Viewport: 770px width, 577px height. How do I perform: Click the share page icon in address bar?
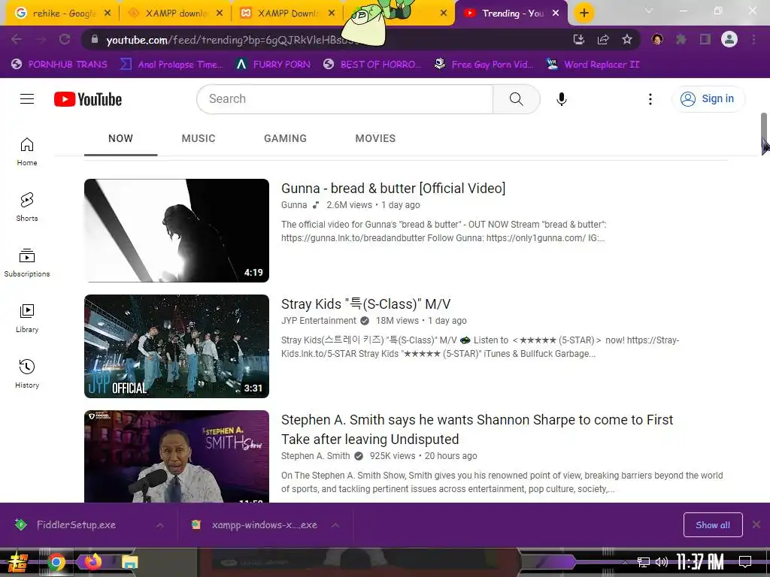[x=603, y=39]
